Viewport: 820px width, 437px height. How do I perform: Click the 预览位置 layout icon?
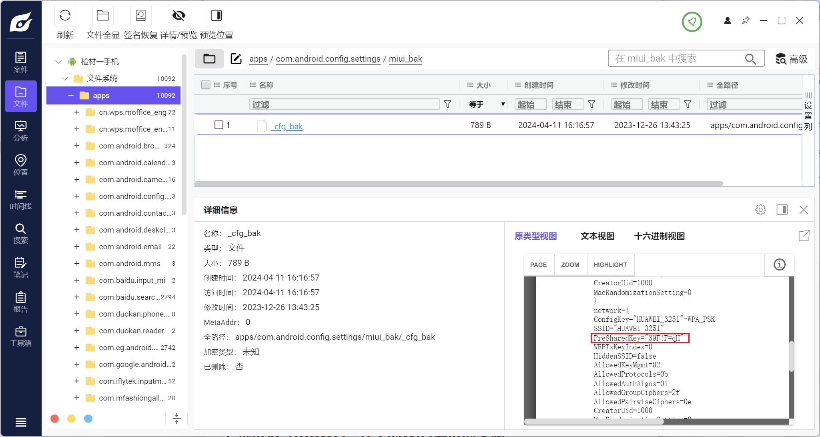(x=217, y=16)
